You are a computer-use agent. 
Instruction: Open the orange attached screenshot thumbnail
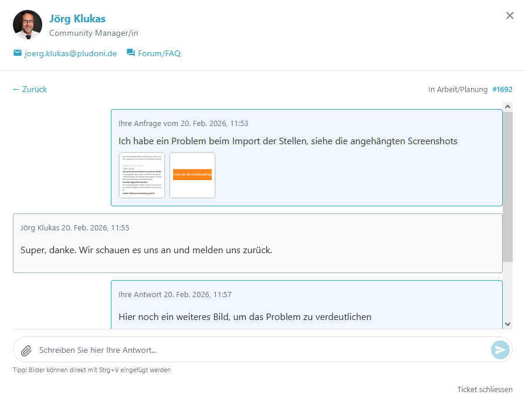click(x=192, y=175)
